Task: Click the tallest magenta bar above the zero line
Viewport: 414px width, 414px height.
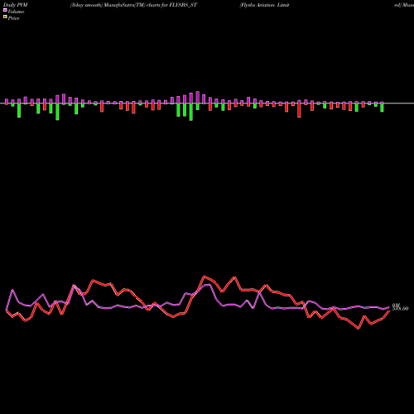Action: 198,97
